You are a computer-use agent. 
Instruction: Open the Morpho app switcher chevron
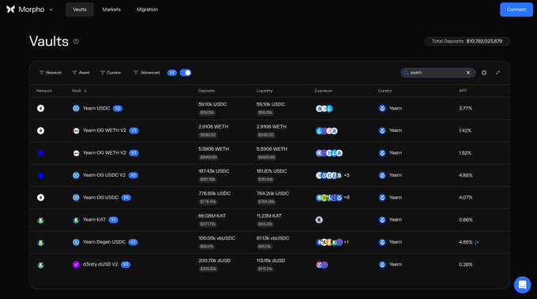(x=51, y=9)
